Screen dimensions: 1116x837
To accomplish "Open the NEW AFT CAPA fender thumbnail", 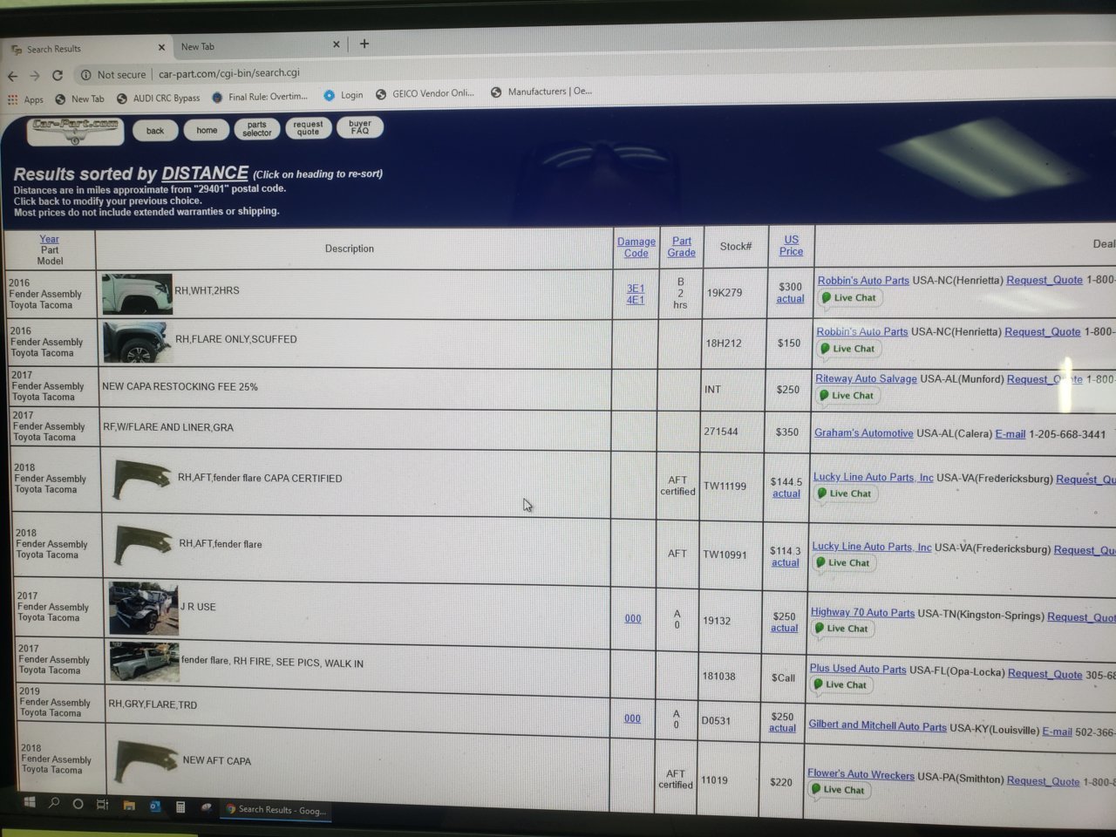I will pos(146,764).
